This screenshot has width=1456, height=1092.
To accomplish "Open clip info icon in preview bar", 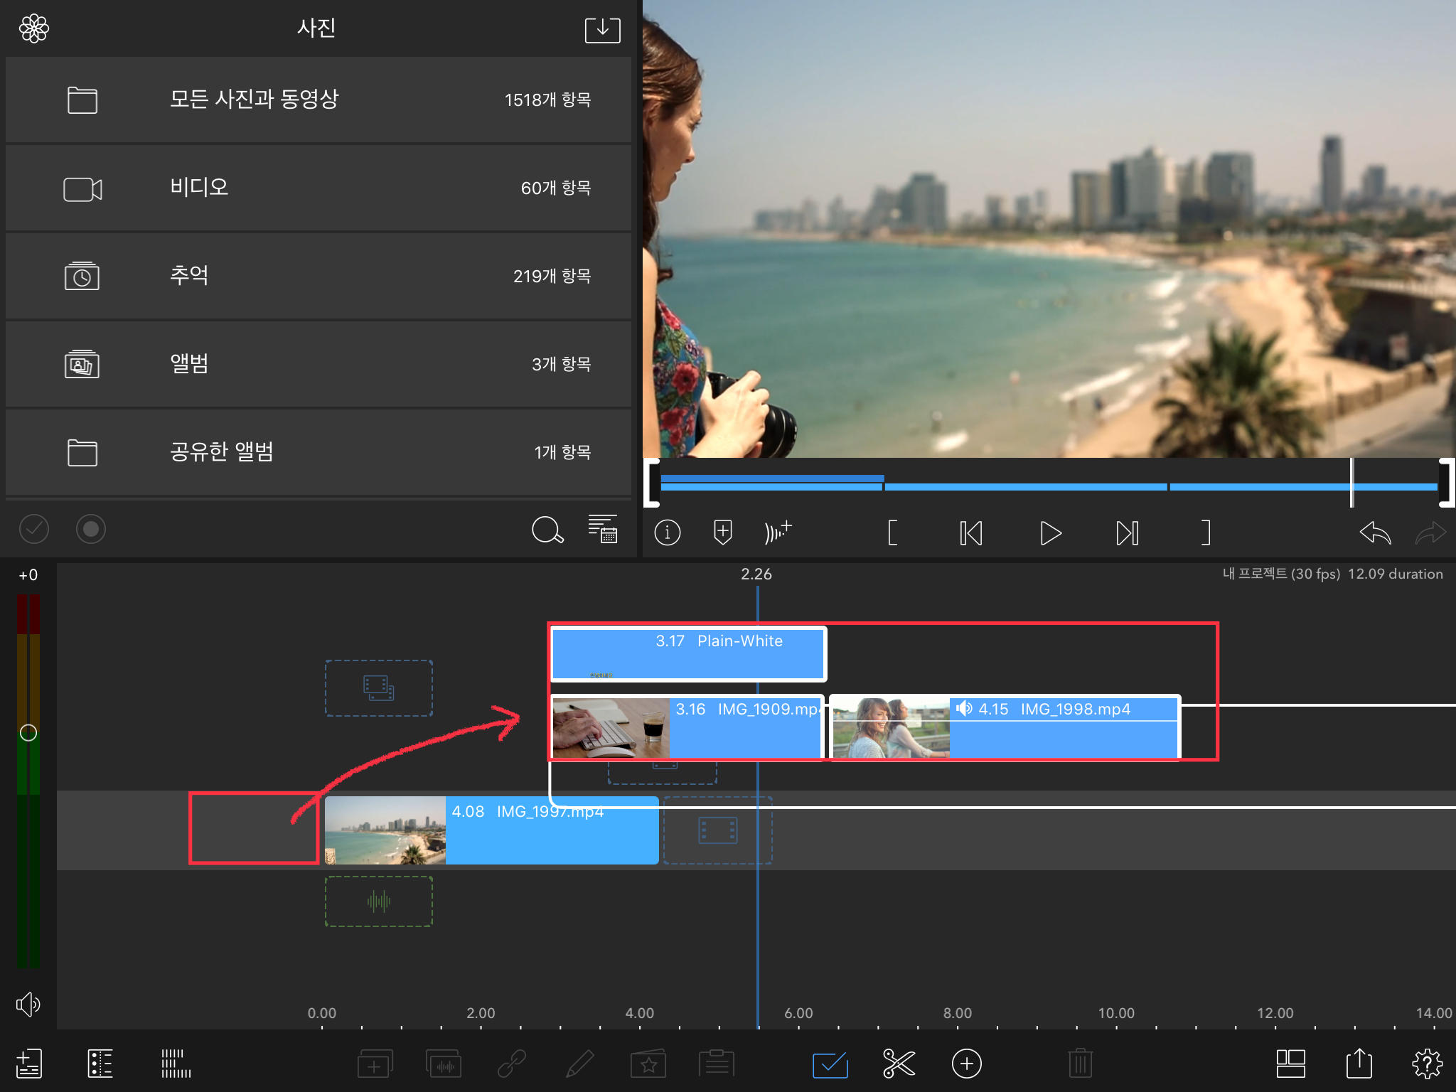I will tap(667, 532).
